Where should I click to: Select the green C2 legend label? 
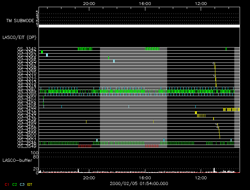click(15, 184)
